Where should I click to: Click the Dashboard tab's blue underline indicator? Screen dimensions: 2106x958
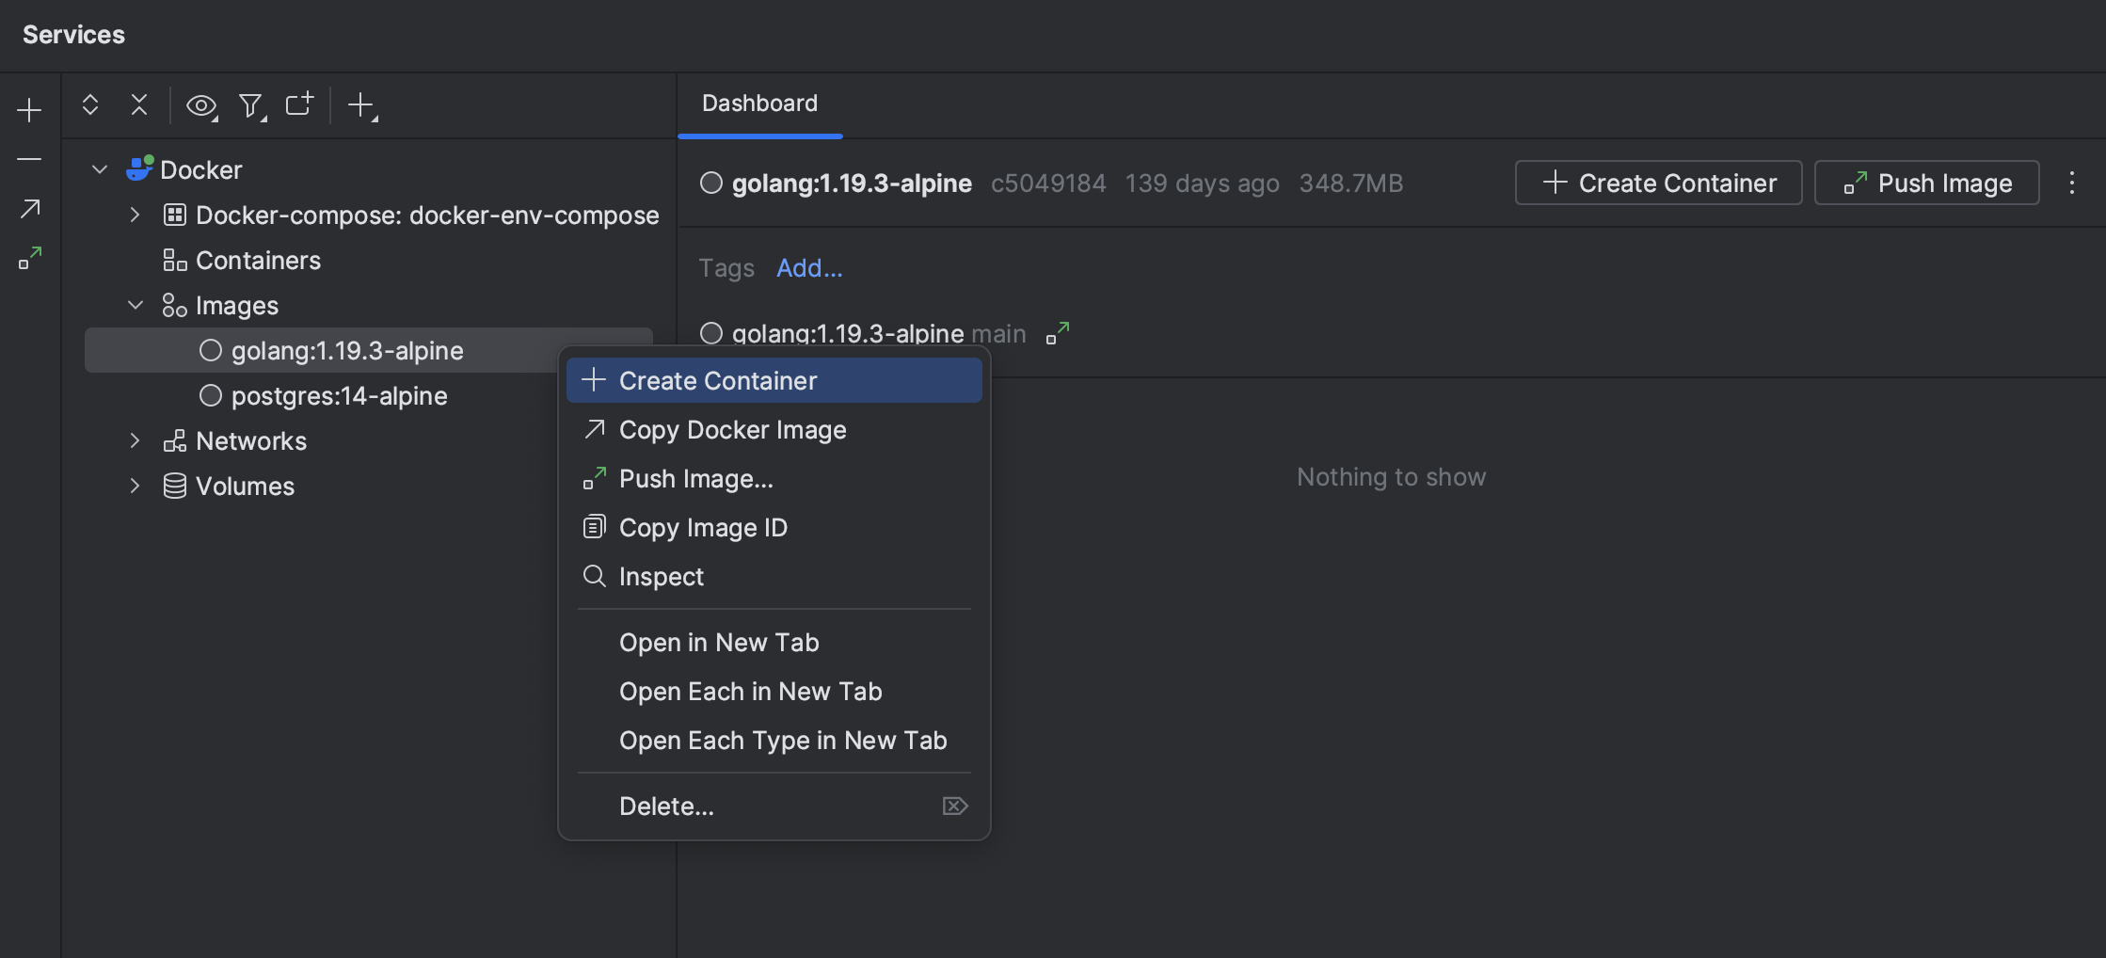[x=758, y=136]
